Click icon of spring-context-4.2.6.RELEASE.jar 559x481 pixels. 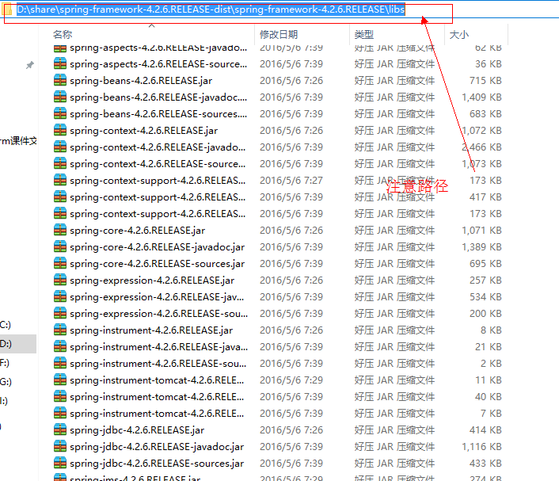60,130
